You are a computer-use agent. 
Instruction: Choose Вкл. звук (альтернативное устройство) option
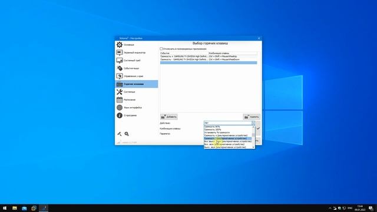pos(228,144)
